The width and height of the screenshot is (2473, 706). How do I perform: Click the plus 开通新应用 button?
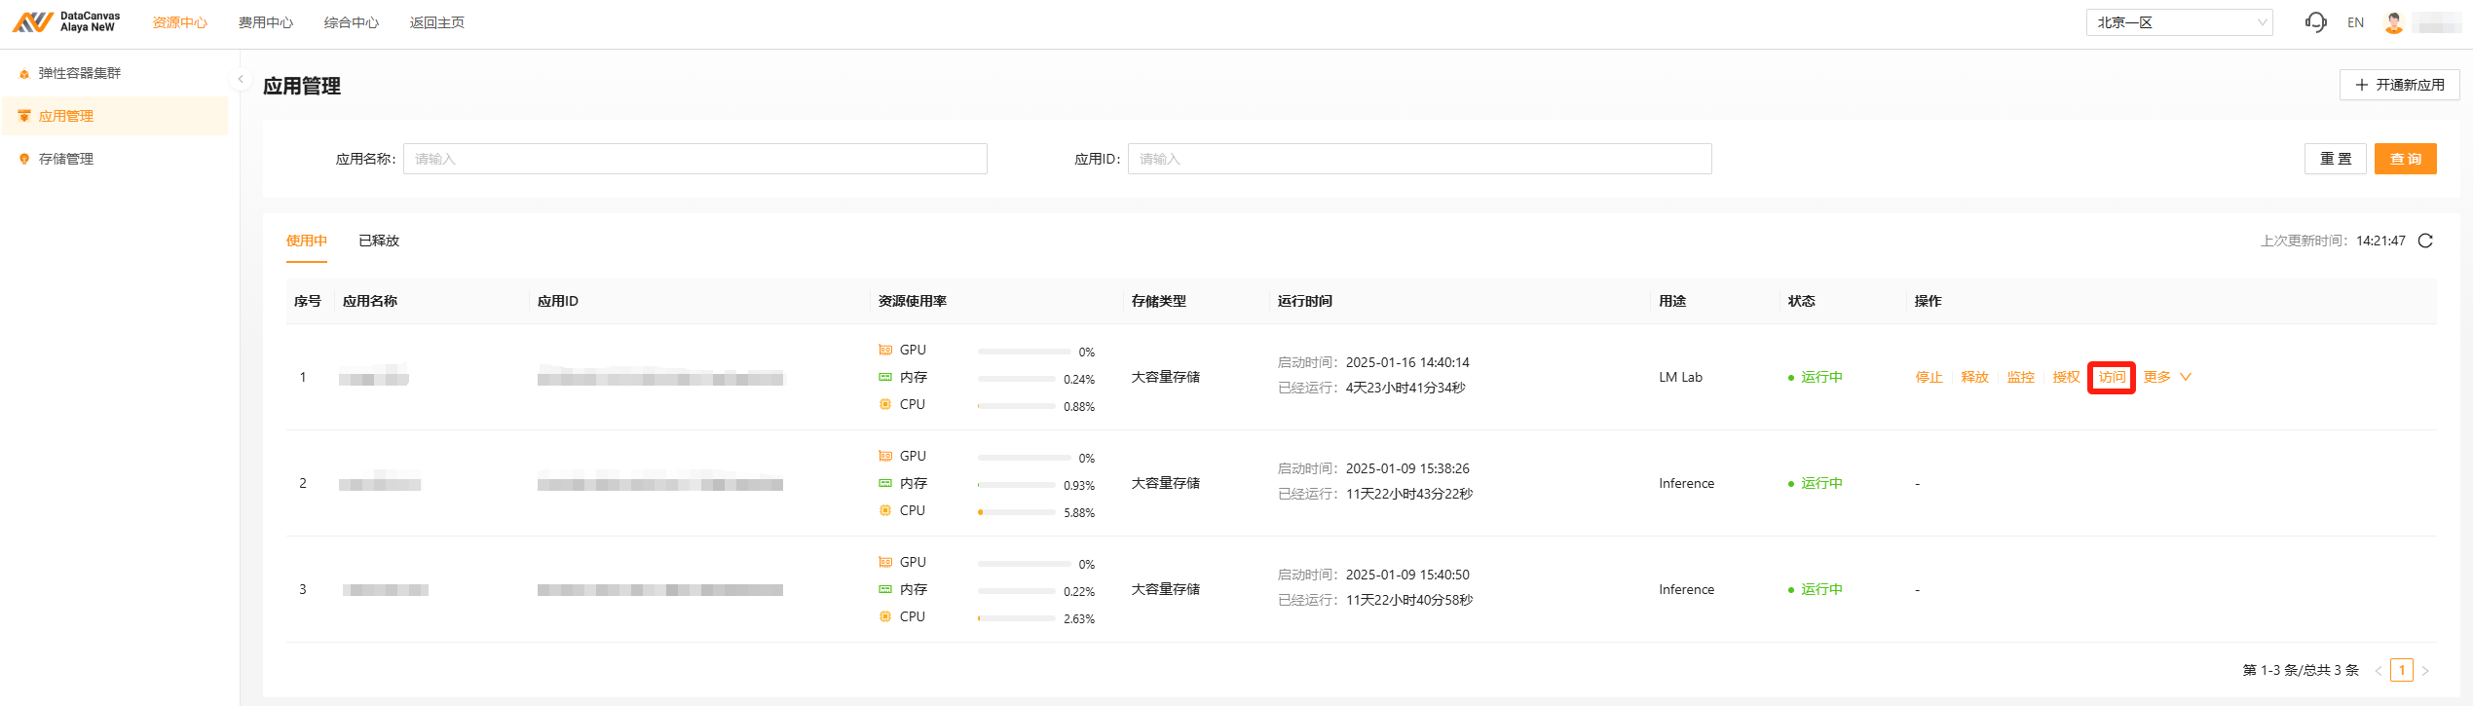[x=2399, y=85]
